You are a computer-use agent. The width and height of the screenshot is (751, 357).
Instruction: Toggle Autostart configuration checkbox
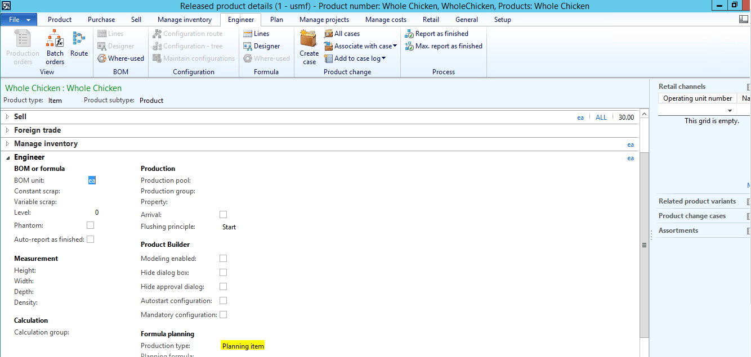point(223,301)
